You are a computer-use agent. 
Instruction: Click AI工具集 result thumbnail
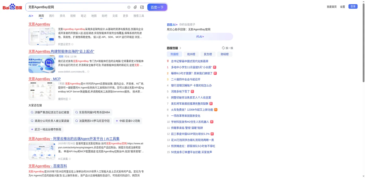click(42, 151)
